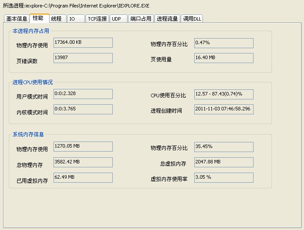Click the 已用虚拟内存 field showing 62.49 MB

click(83, 177)
